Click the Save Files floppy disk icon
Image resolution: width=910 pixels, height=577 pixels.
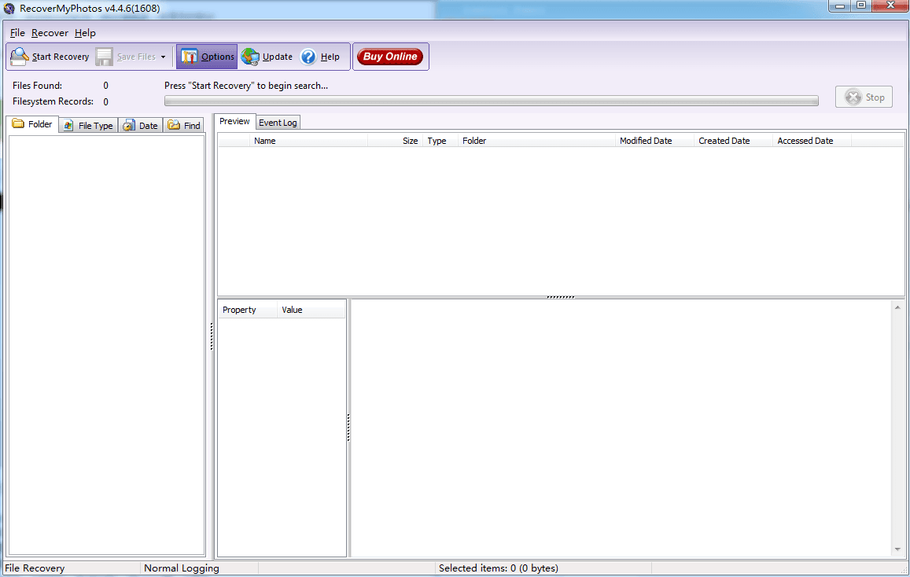(105, 57)
